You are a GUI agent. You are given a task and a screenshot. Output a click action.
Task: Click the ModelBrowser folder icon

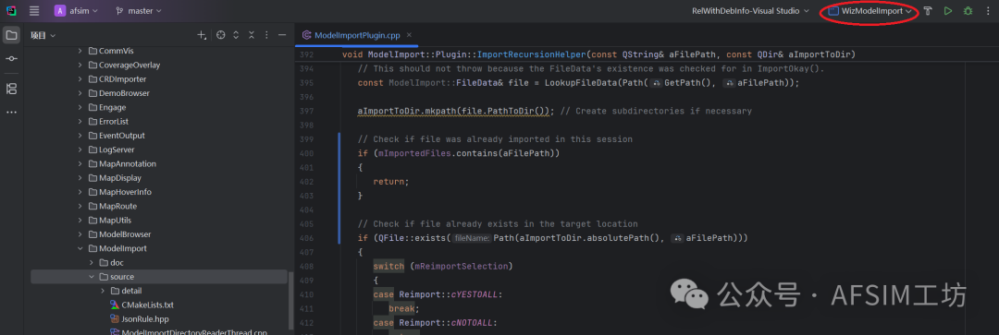(92, 233)
